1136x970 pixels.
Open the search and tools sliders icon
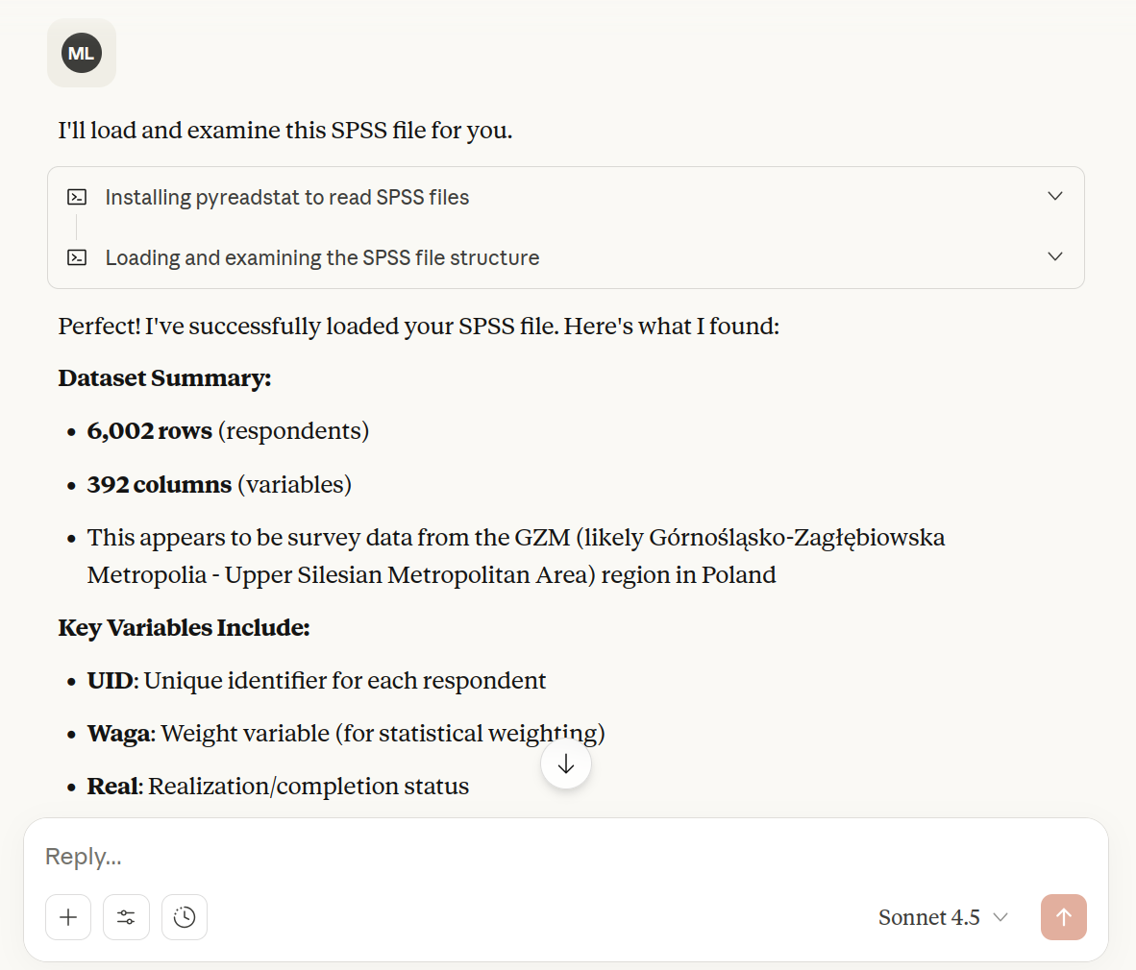point(126,917)
